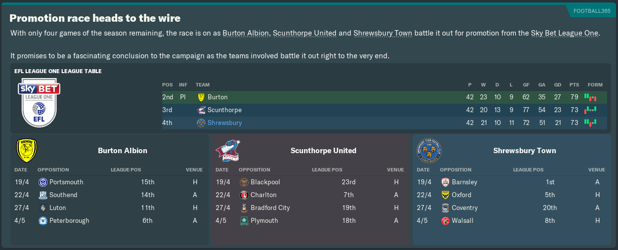Click the Peterborough club badge icon

coord(43,220)
